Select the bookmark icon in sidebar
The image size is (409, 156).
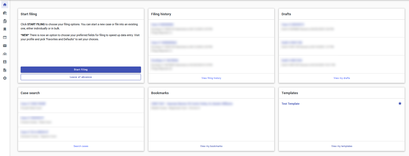click(5, 29)
